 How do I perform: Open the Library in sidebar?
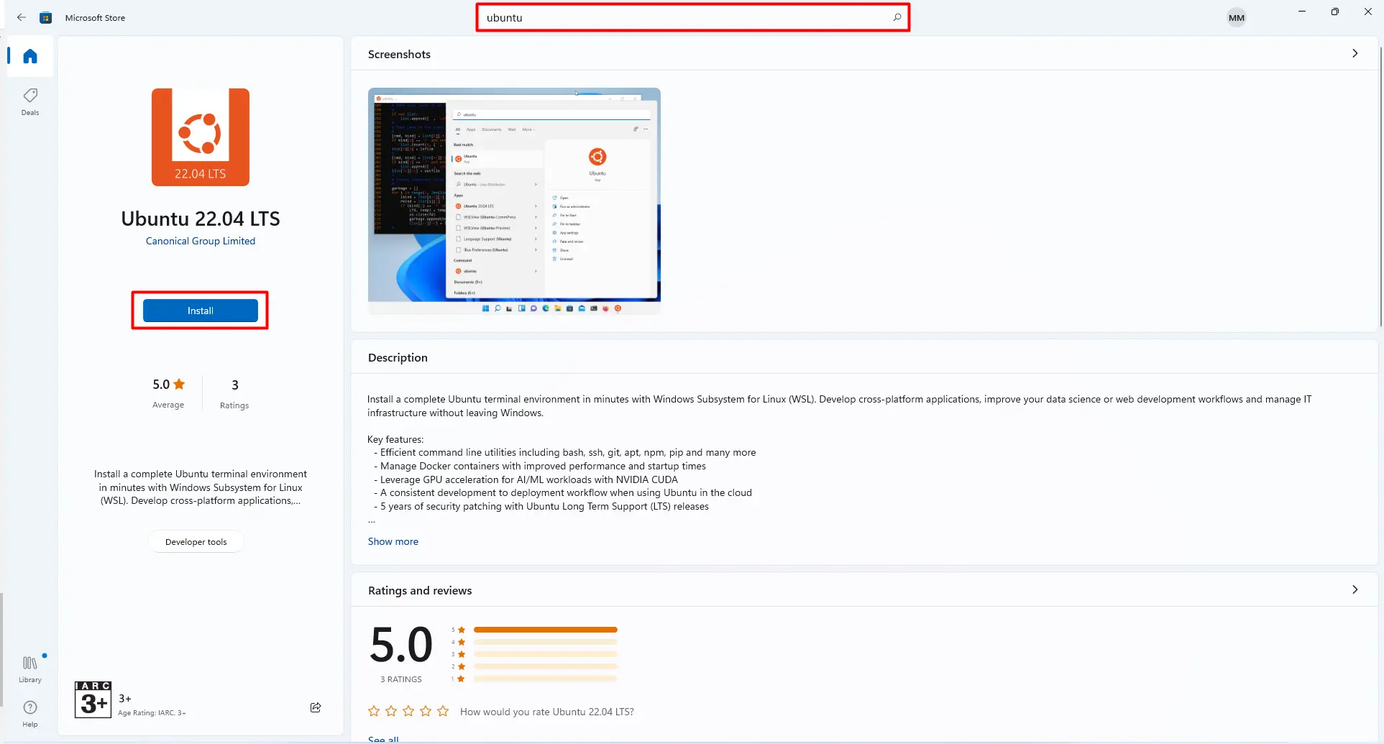coord(30,669)
